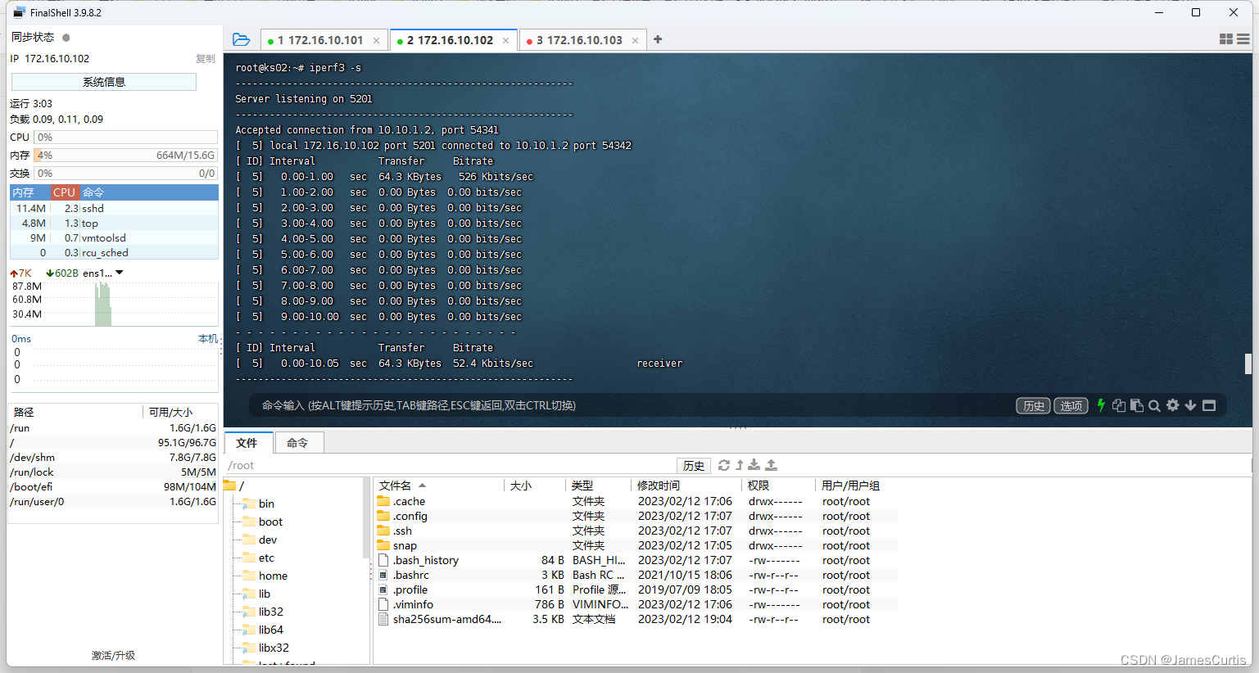Select the sshd process row
1259x673 pixels.
click(114, 208)
